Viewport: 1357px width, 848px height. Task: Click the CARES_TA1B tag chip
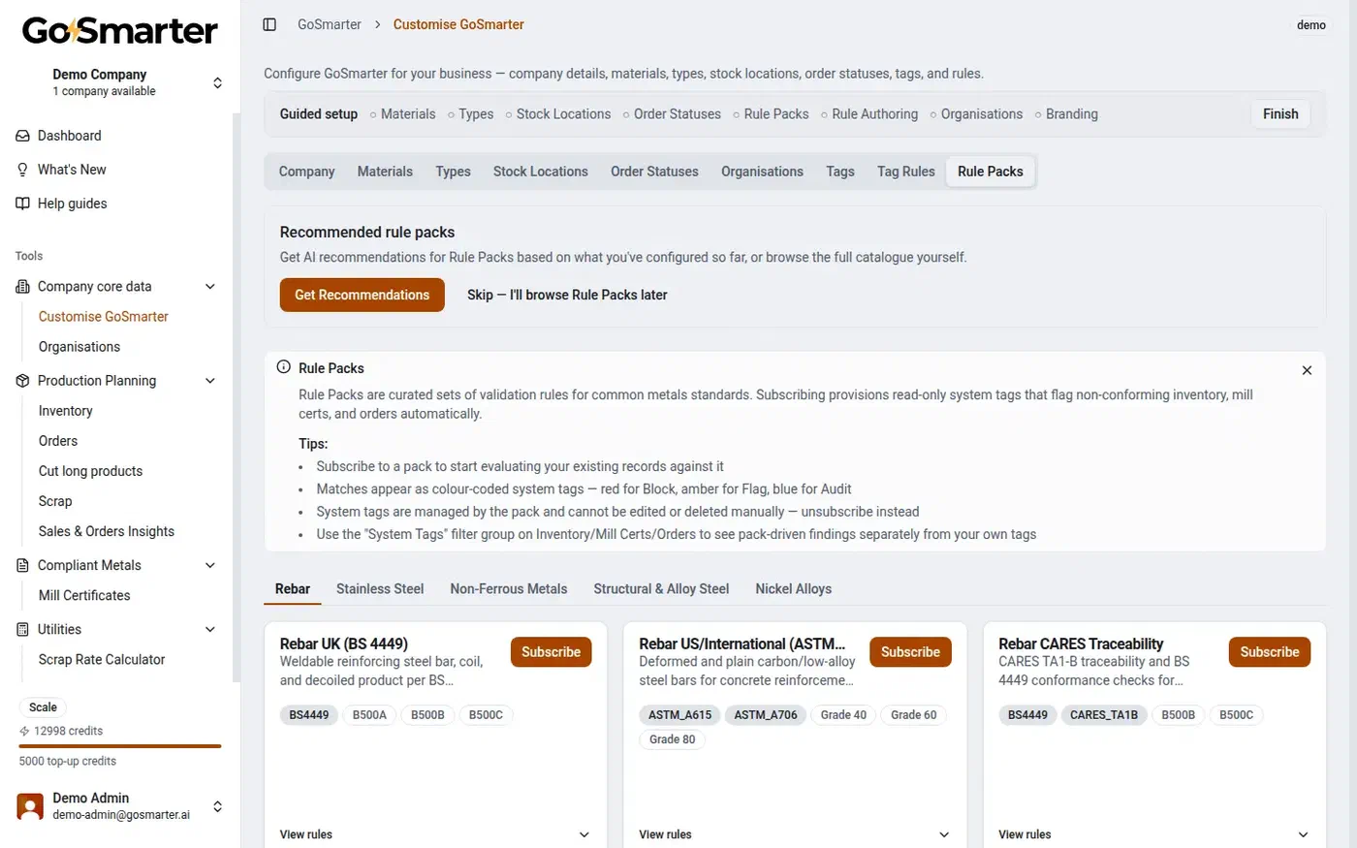pos(1104,715)
